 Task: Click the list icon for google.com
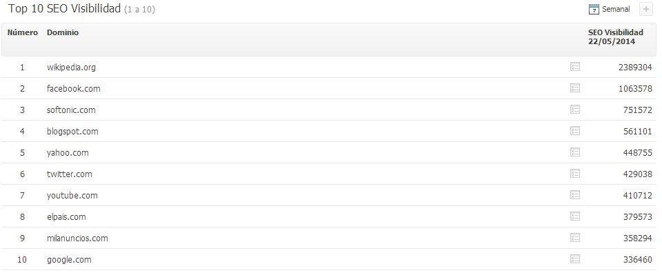tap(574, 259)
